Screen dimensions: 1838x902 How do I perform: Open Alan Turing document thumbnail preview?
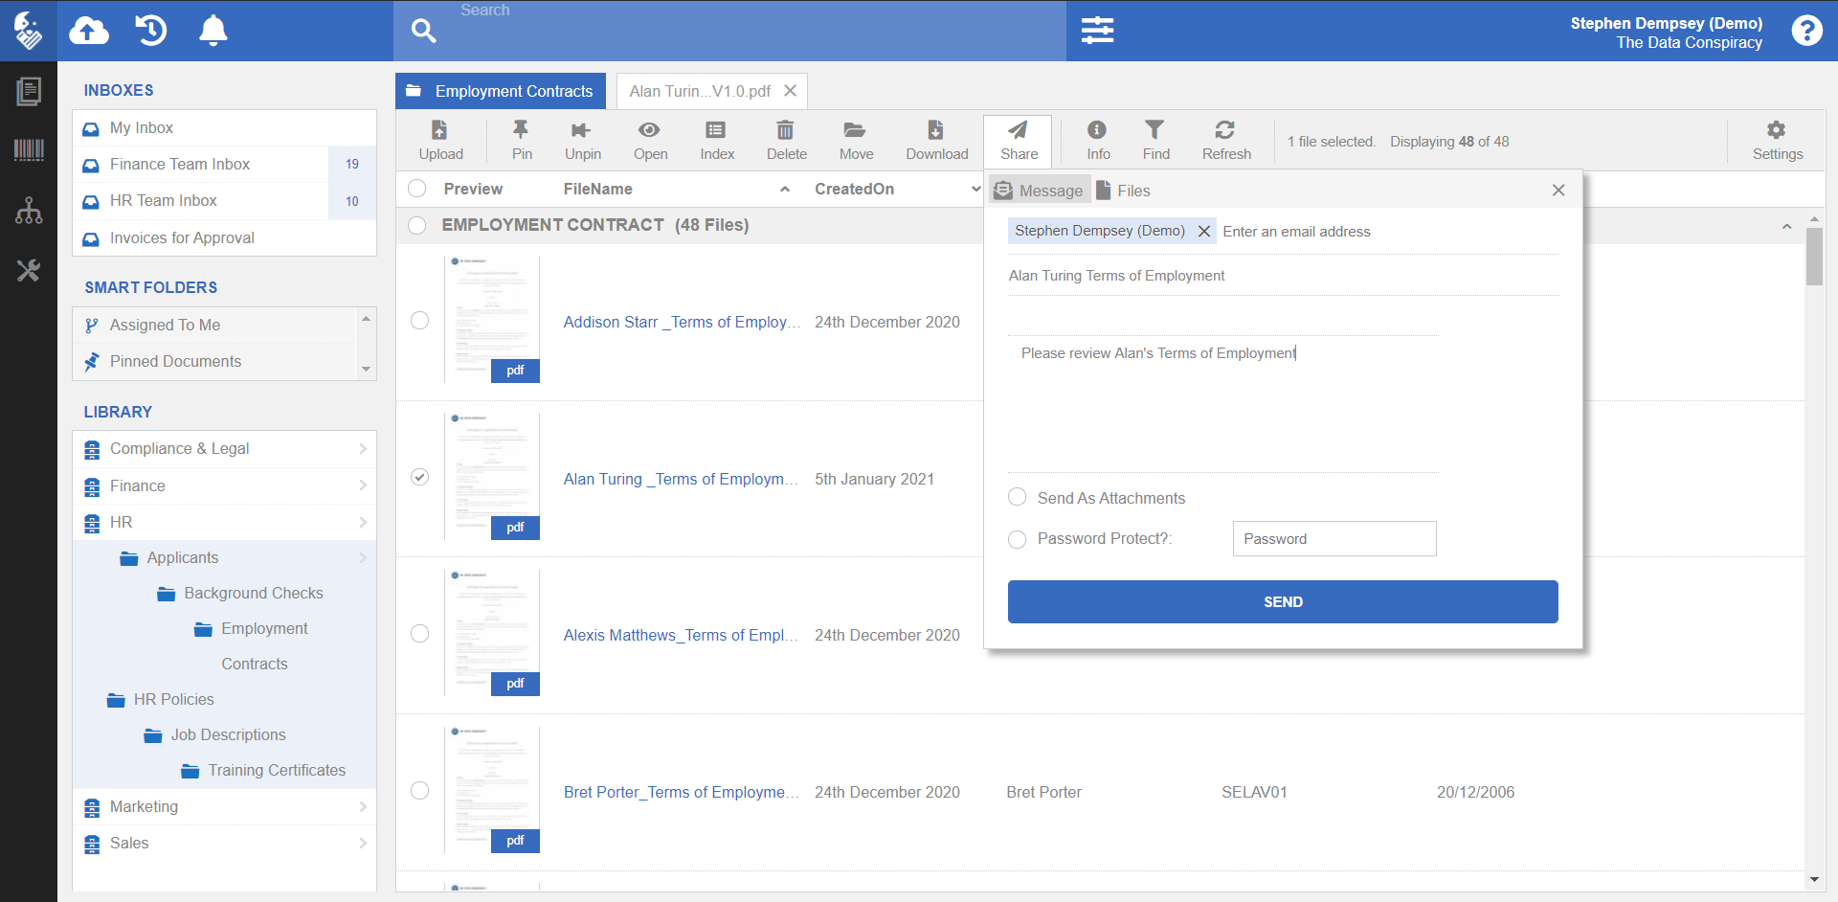tap(492, 477)
